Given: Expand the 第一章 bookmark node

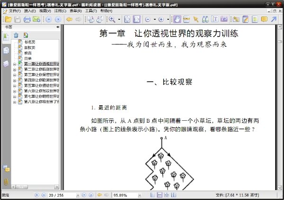Looking at the screenshot, I should tap(15, 64).
